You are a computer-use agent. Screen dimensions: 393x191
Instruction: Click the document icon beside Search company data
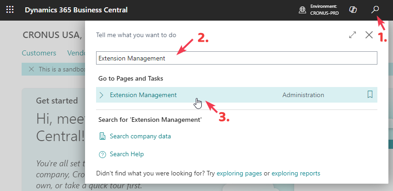103,136
